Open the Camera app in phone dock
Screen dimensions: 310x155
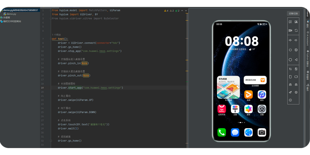coord(262,132)
